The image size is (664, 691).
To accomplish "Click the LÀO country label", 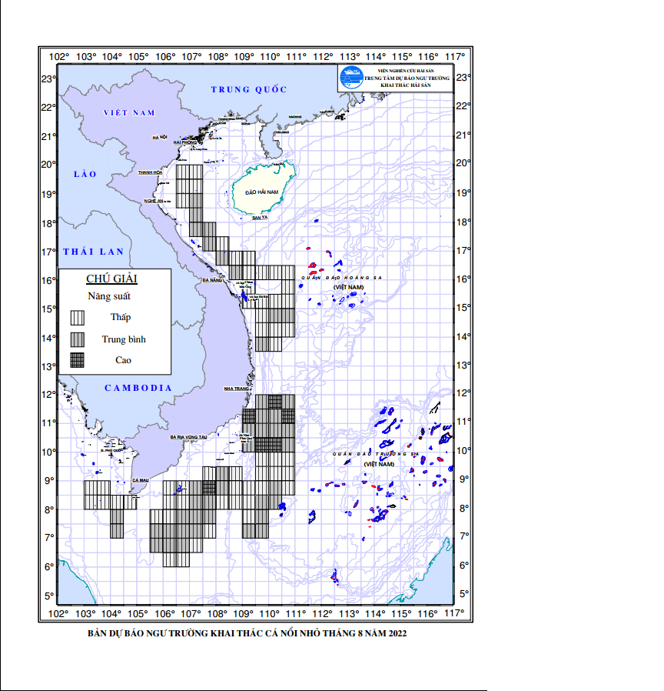I will pos(85,174).
